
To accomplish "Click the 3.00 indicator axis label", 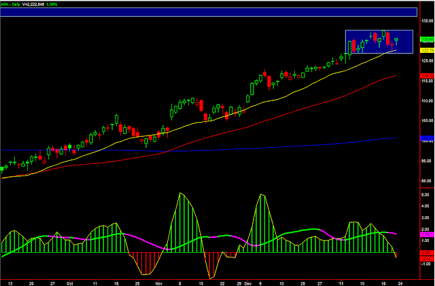I will 425,218.
